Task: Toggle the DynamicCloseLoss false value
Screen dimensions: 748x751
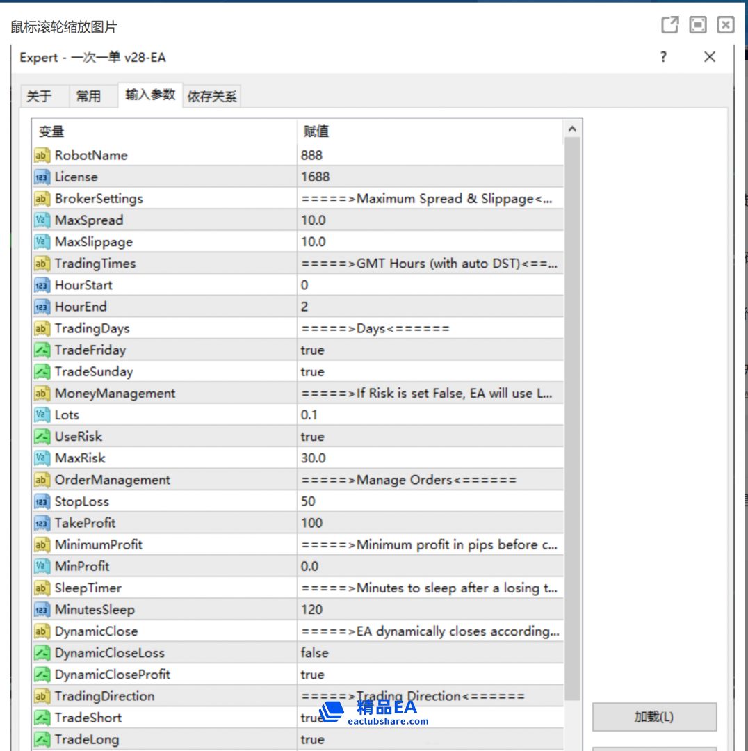Action: point(314,653)
